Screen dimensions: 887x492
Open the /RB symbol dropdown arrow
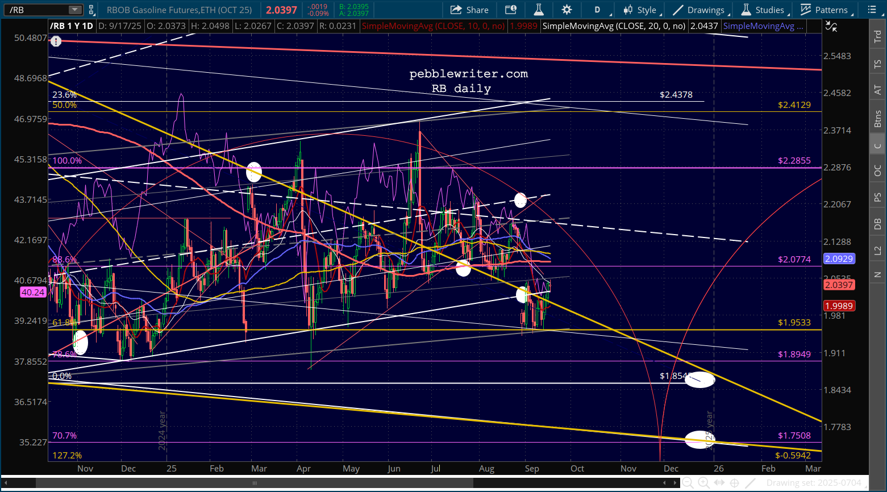75,10
